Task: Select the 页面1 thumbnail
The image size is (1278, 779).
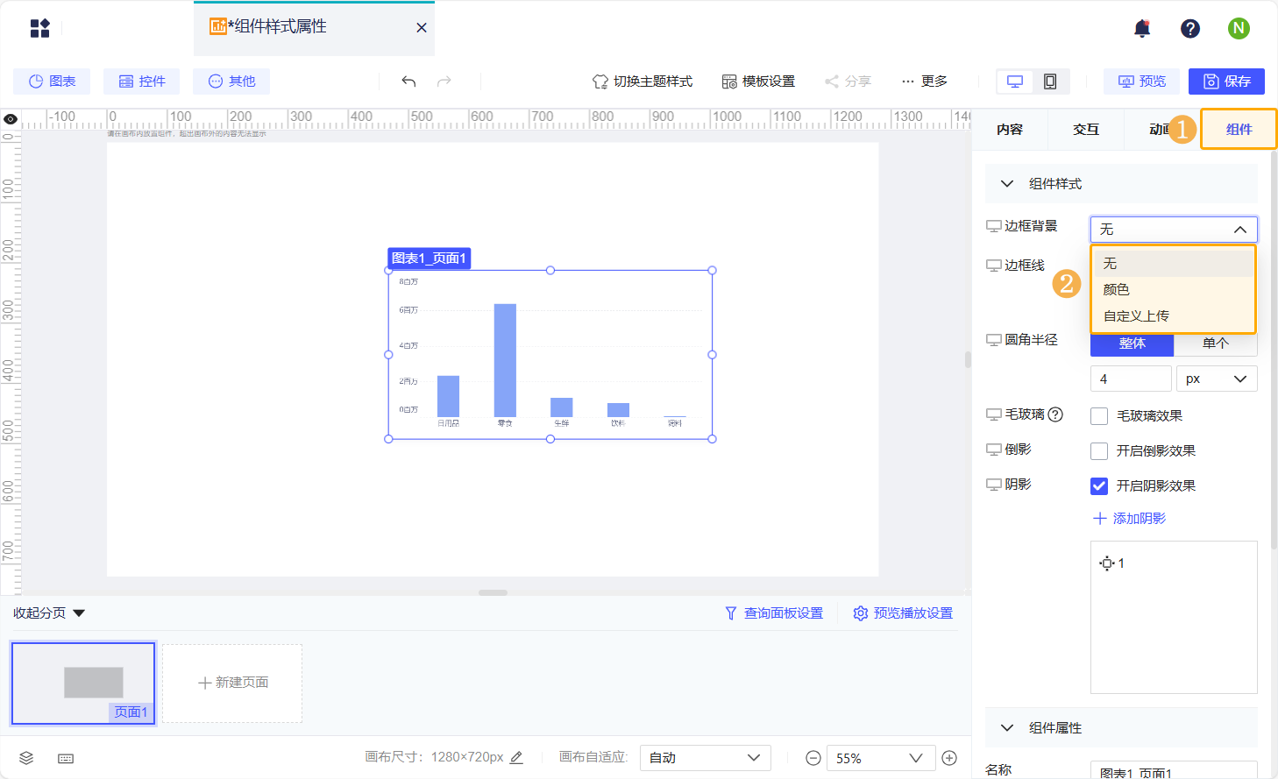Action: 83,683
